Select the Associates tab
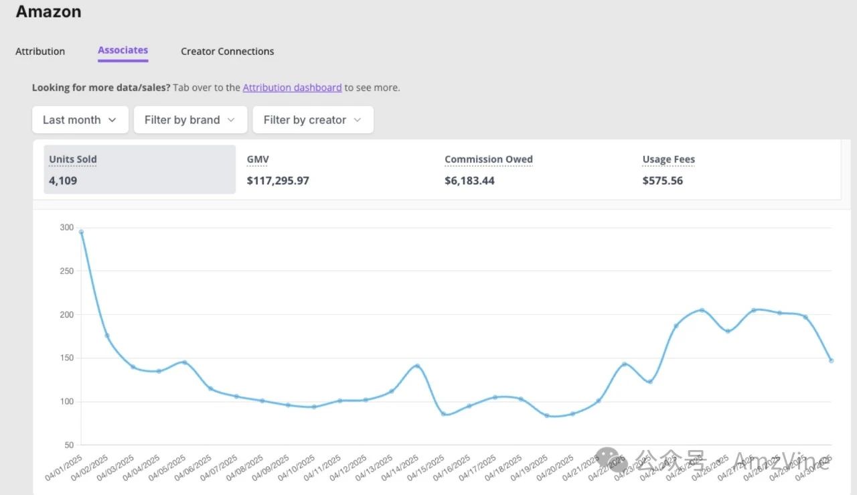 (x=123, y=50)
